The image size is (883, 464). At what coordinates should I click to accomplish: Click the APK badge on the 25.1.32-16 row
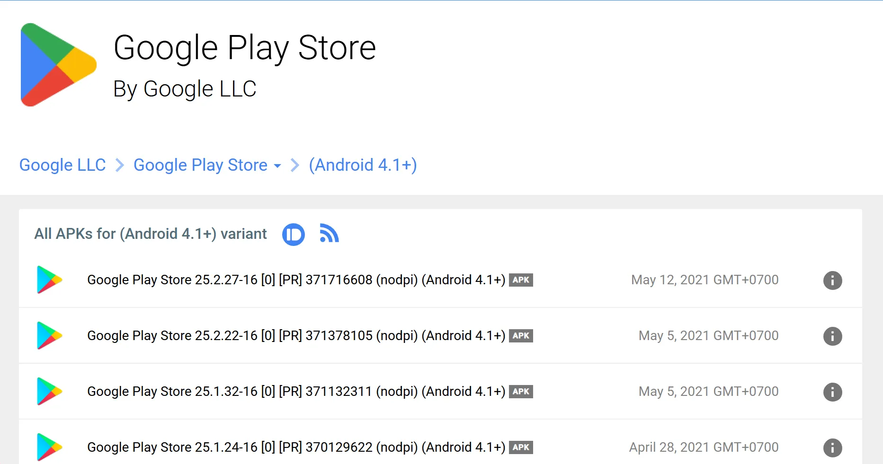click(521, 392)
